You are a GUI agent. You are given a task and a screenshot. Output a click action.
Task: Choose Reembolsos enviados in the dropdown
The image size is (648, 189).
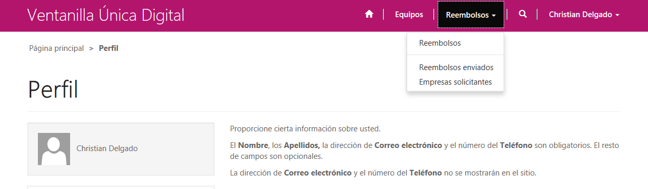tap(456, 67)
